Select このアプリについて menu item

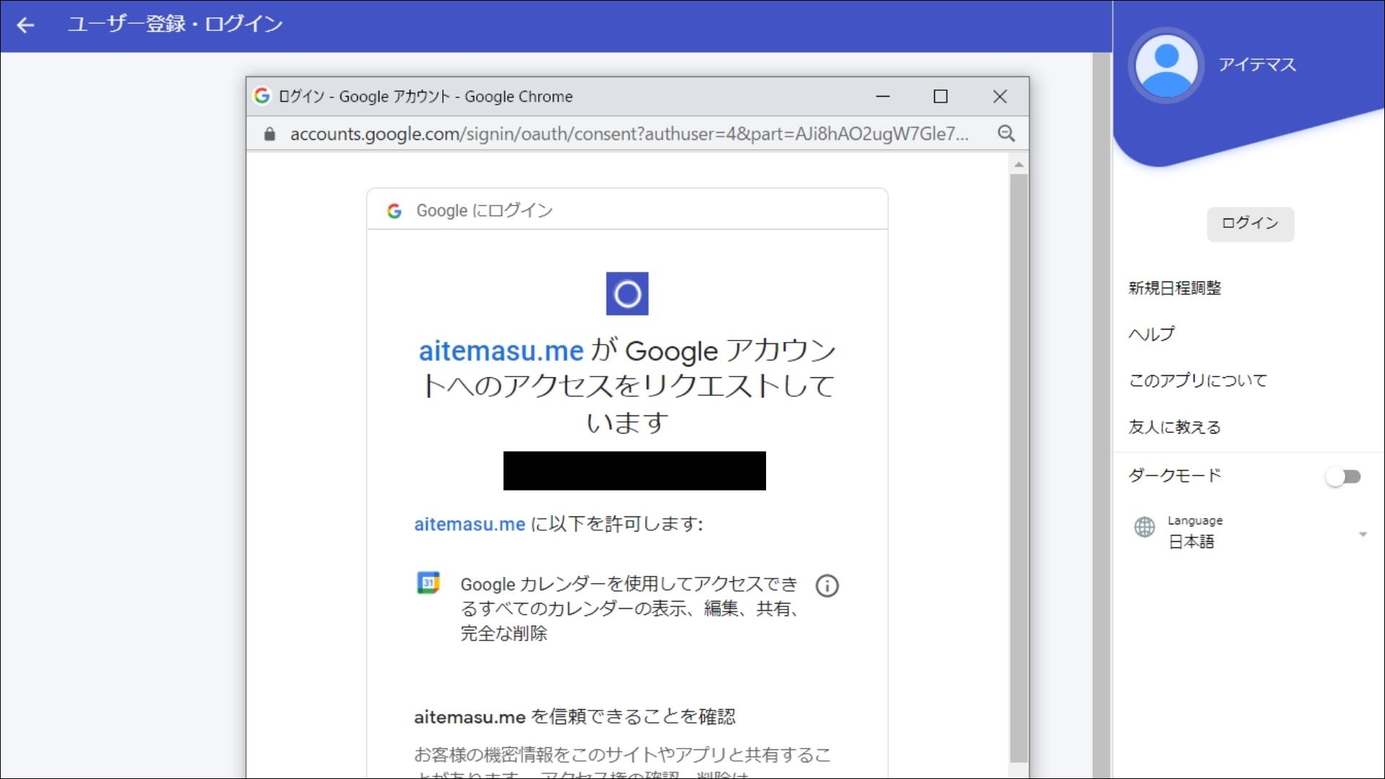click(1197, 380)
